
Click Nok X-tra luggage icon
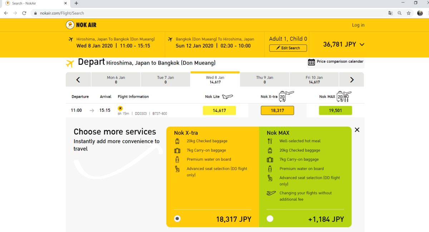286,96
